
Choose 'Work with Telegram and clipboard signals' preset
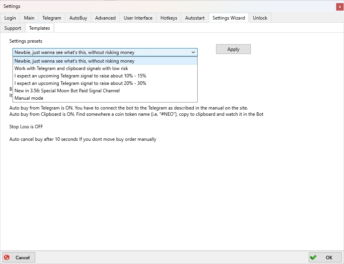pyautogui.click(x=71, y=68)
